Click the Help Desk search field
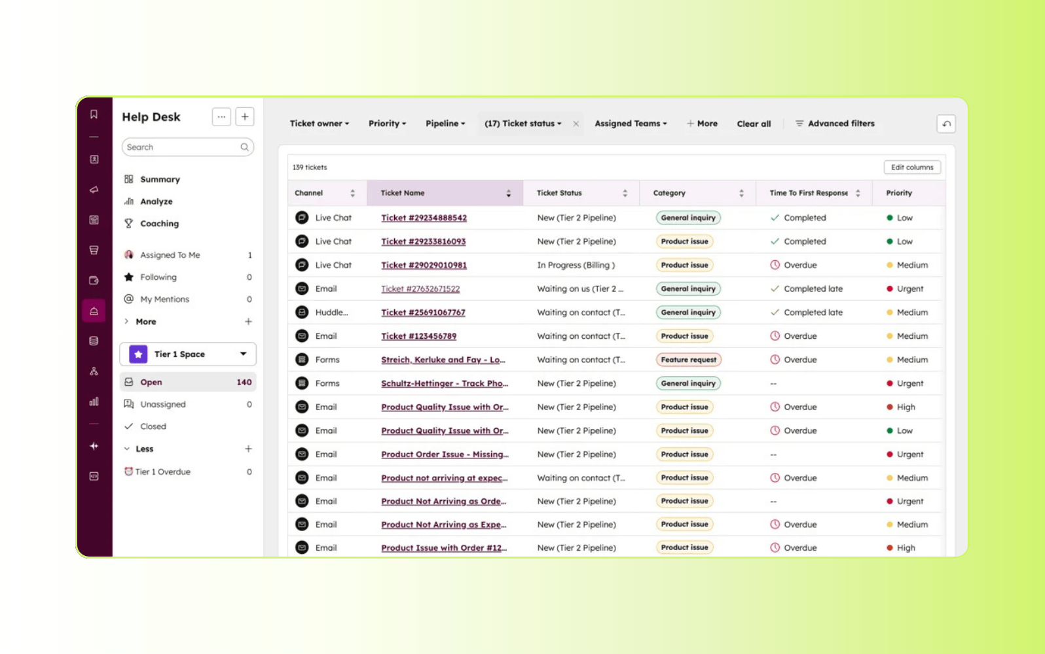The height and width of the screenshot is (654, 1045). pyautogui.click(x=188, y=147)
